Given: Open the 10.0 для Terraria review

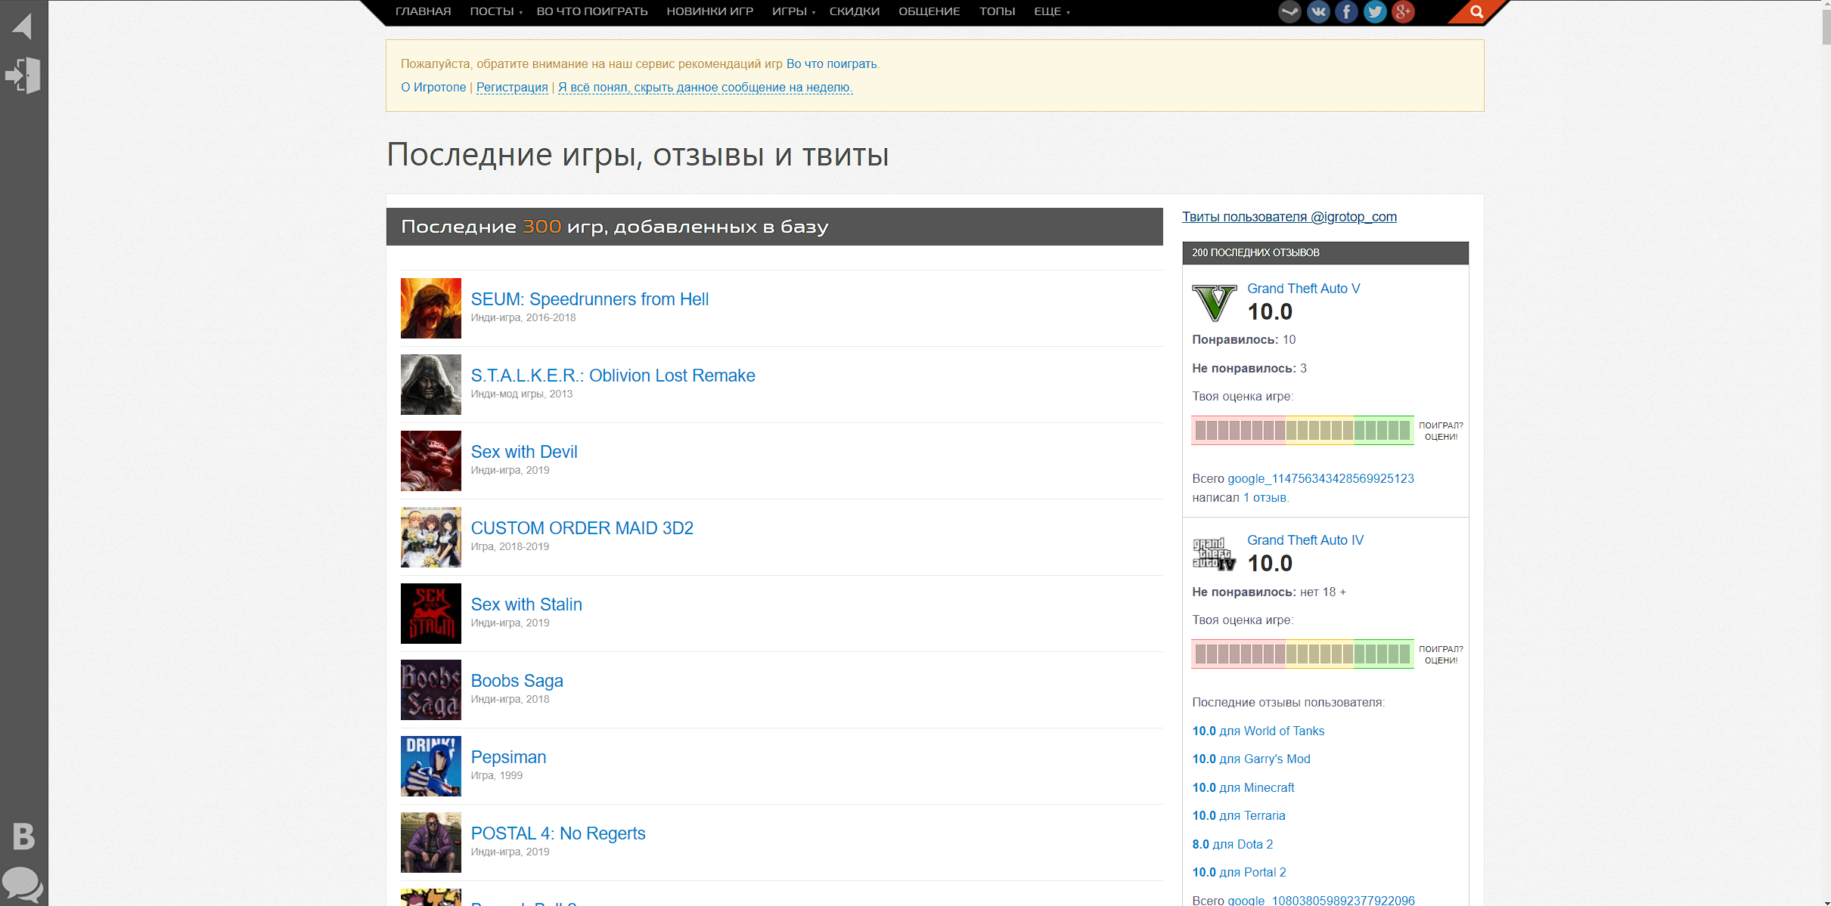Looking at the screenshot, I should click(1238, 816).
